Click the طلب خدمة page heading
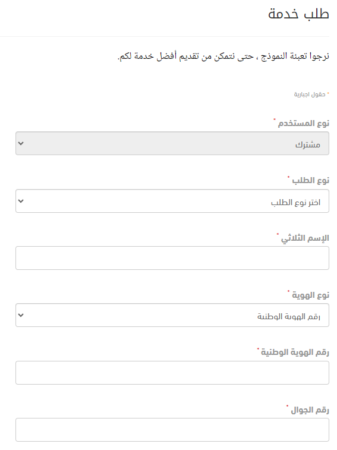 point(298,14)
